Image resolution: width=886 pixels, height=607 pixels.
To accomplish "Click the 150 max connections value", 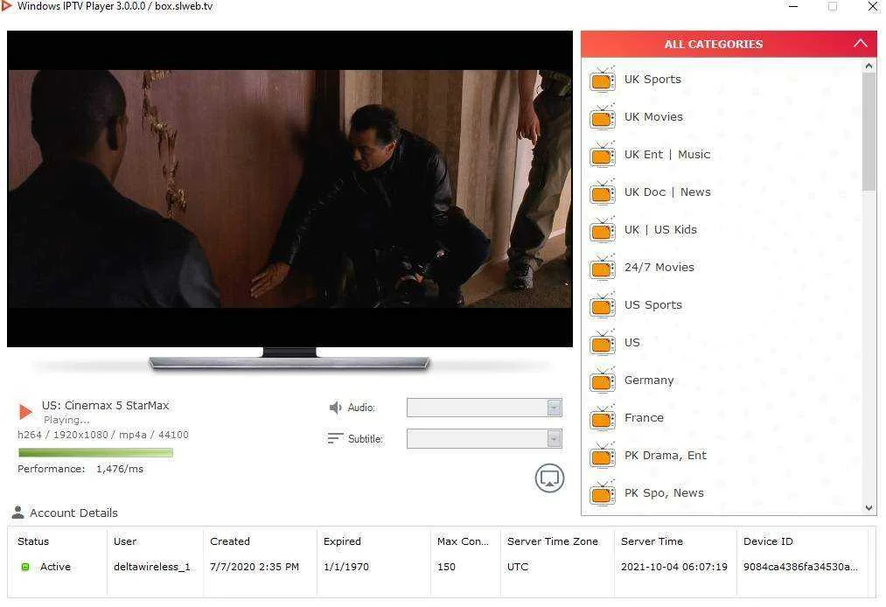I will pos(446,567).
